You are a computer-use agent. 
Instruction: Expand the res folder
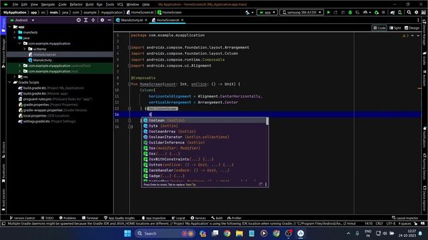[x=15, y=77]
